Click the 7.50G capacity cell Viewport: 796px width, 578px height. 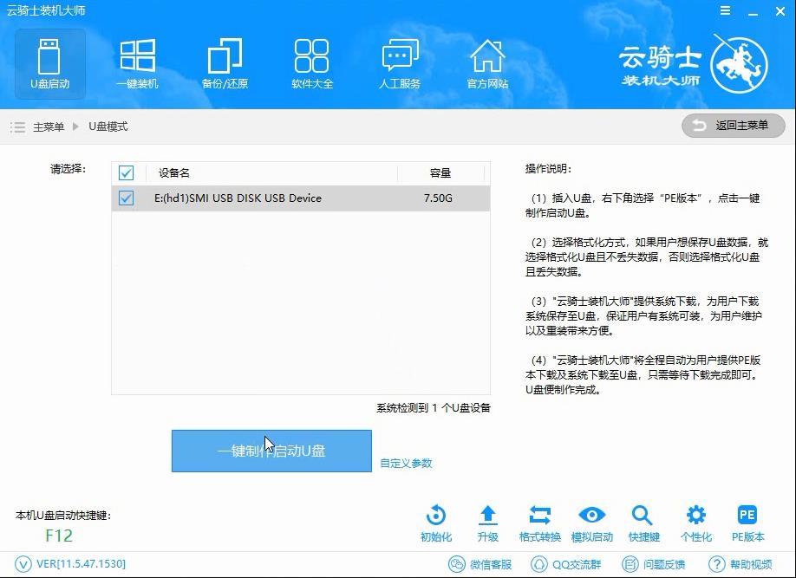(438, 198)
